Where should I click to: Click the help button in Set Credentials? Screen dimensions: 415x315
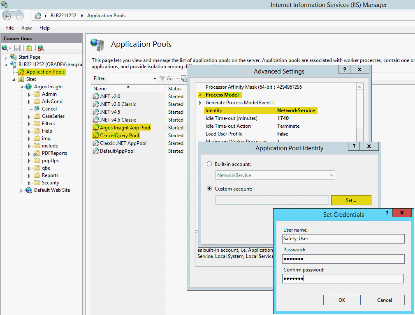[387, 213]
